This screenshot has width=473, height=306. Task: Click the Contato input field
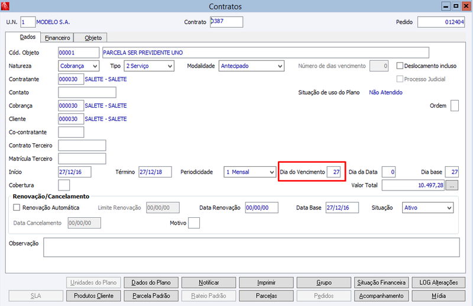point(87,92)
